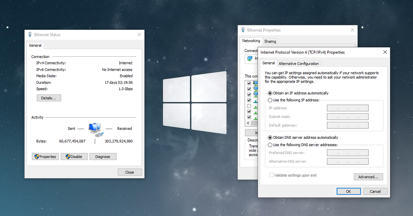Click the network icon next to the unchecked protocol entry
The image size is (413, 216).
[255, 106]
